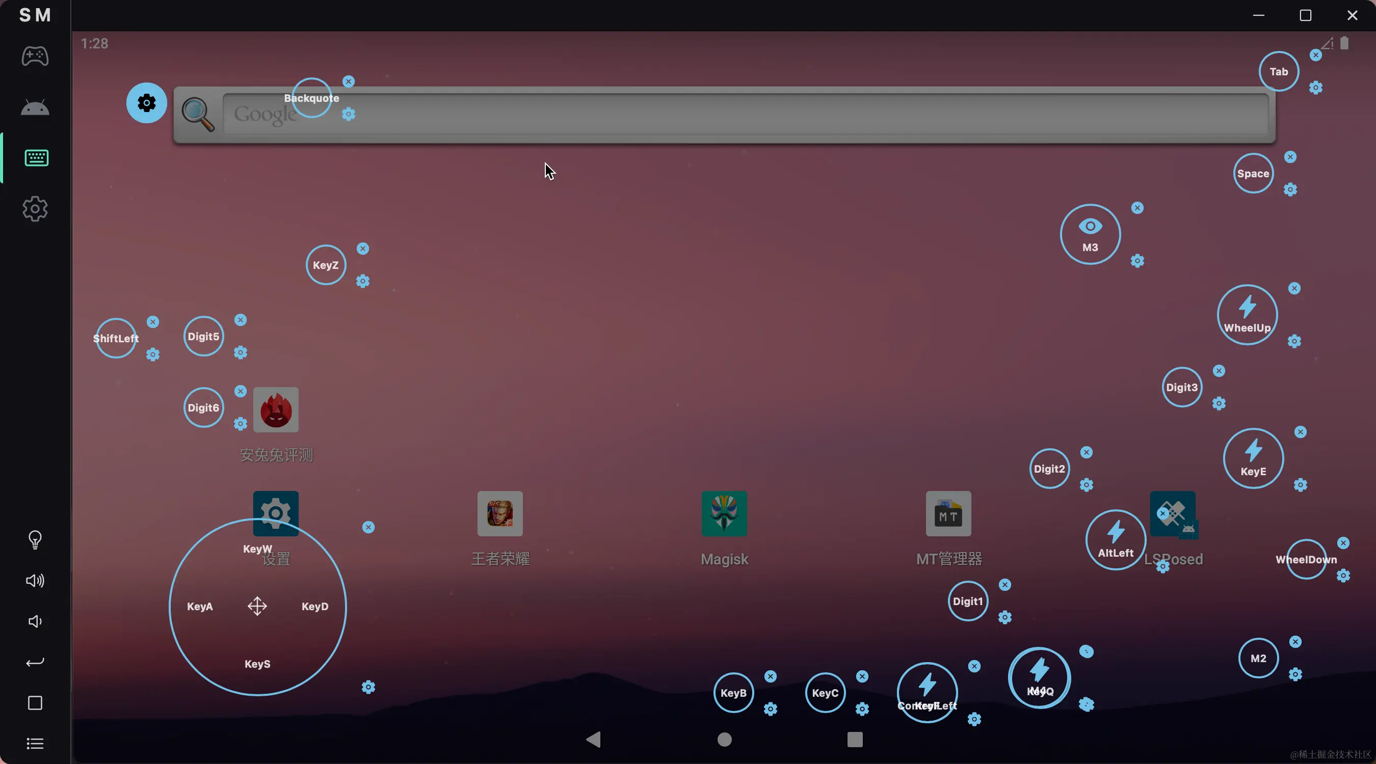
Task: Open settings gear for Space key
Action: (1290, 189)
